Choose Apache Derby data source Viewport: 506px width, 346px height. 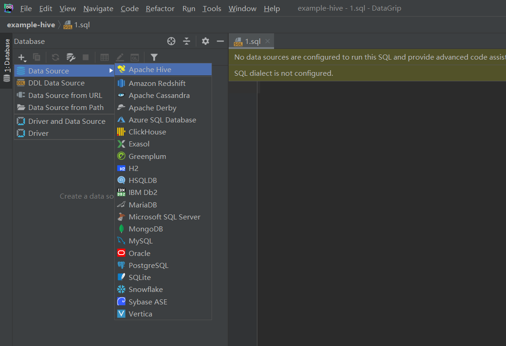[x=163, y=108]
